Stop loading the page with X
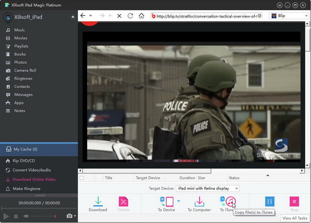Viewport: 311px width, 223px height. pos(119,16)
